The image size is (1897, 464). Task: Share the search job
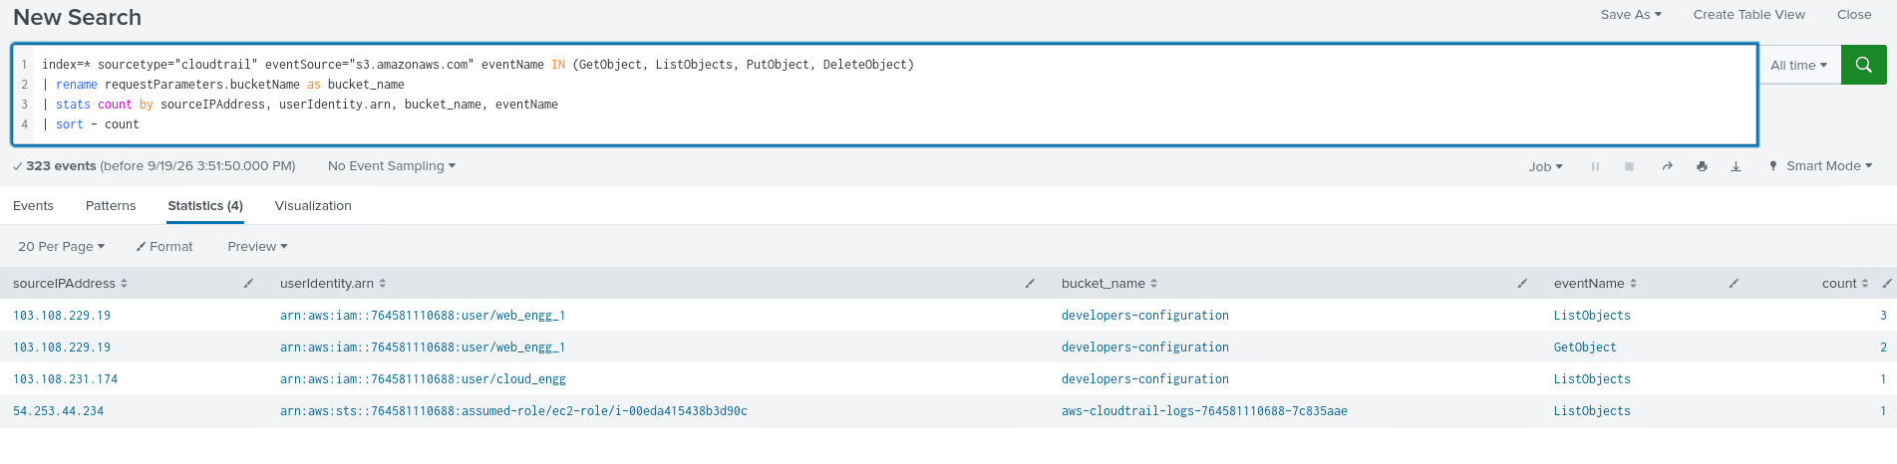(1667, 166)
